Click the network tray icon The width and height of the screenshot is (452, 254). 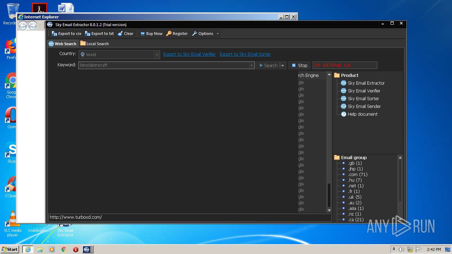point(410,249)
